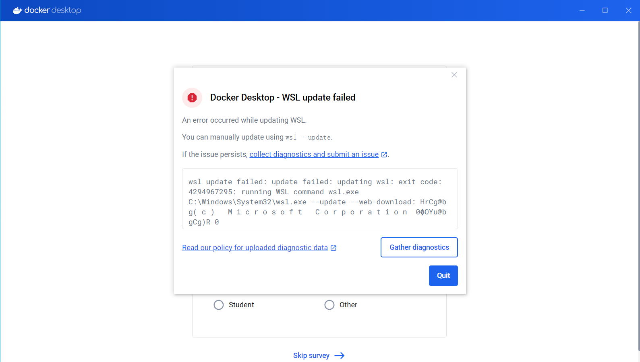The height and width of the screenshot is (362, 640).
Task: Maximize the Docker Desktop window
Action: coord(605,10)
